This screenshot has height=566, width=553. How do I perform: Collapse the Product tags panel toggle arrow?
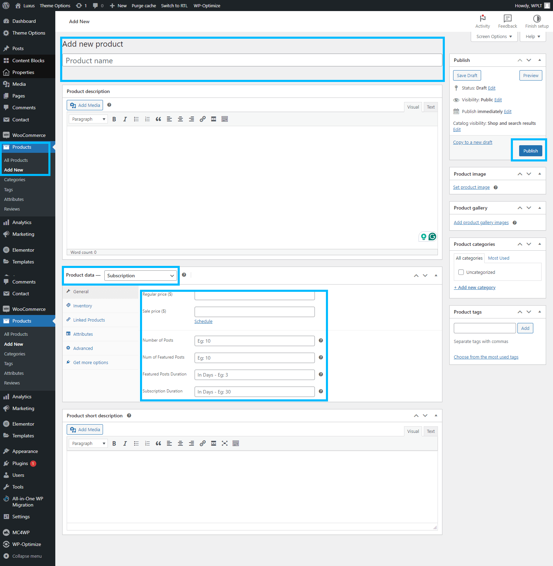click(540, 312)
